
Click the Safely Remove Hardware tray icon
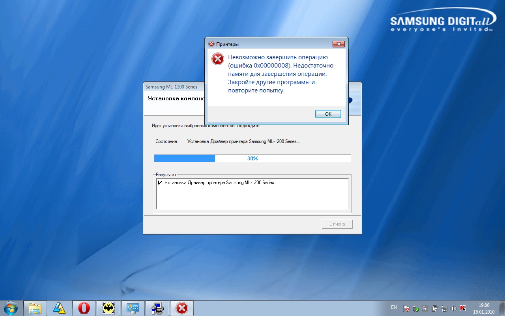pos(415,308)
